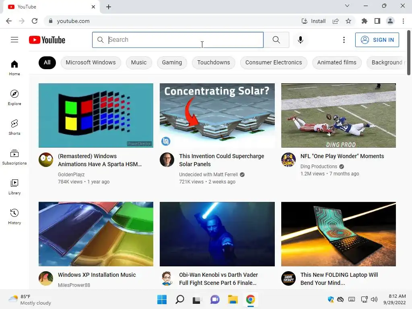
Task: Click title 'Windows XP Installation Music'
Action: 97,275
